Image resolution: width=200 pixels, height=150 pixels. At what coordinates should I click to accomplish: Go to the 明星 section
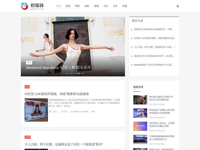click(77, 6)
